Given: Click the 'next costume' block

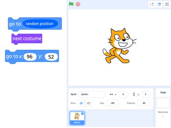Looking at the screenshot, I should (x=27, y=39).
